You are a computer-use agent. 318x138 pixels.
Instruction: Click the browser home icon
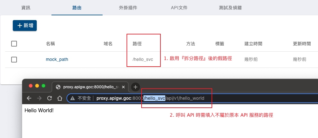click(60, 98)
